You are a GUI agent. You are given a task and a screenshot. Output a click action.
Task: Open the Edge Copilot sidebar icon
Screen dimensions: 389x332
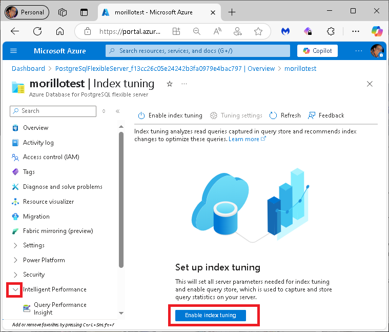tap(377, 31)
